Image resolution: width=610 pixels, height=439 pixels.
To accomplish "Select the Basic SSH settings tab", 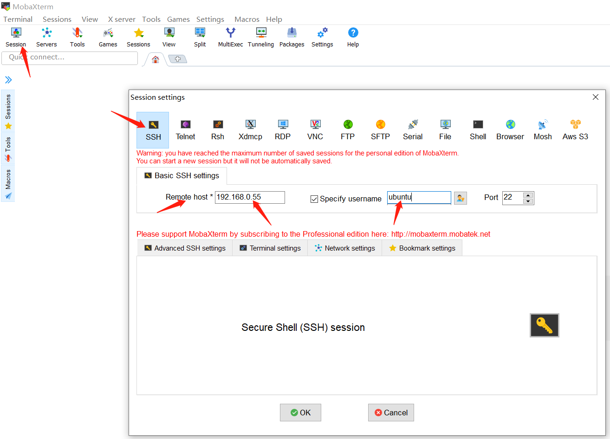I will pyautogui.click(x=182, y=176).
